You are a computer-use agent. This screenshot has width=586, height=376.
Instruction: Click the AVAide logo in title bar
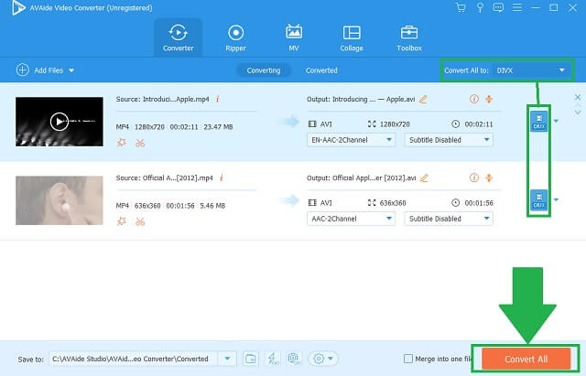18,8
